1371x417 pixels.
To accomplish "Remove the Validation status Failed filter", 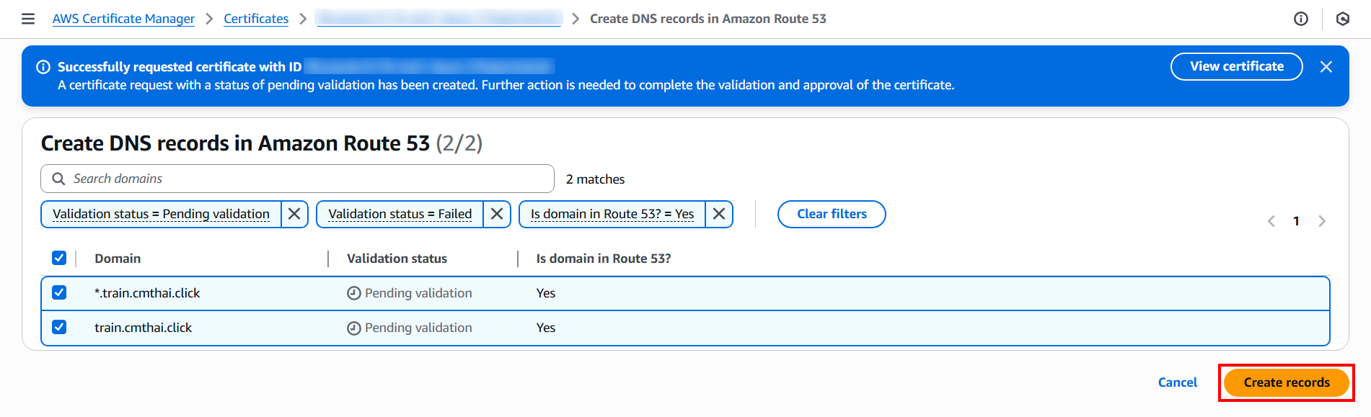I will click(x=497, y=214).
